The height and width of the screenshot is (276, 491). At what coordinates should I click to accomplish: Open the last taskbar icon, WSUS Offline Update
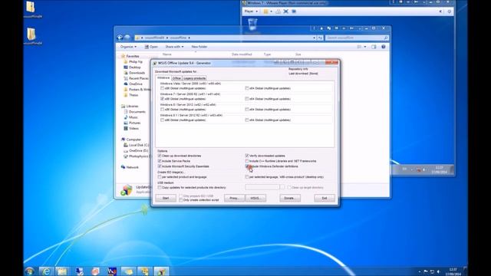[x=161, y=271]
